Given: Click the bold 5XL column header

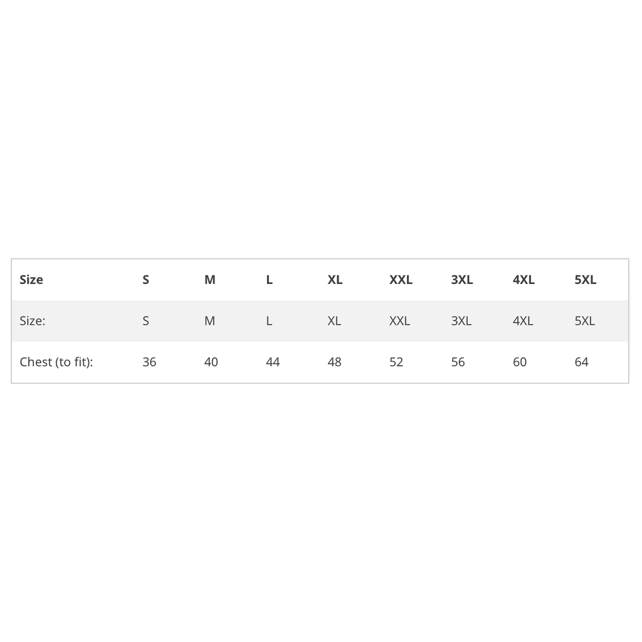Looking at the screenshot, I should (586, 280).
